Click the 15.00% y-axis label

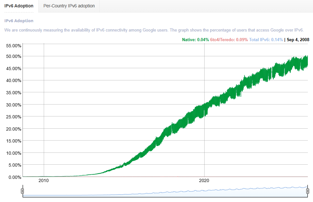click(x=14, y=141)
